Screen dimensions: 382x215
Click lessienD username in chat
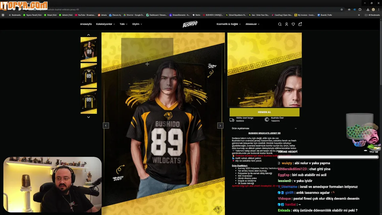point(284,181)
